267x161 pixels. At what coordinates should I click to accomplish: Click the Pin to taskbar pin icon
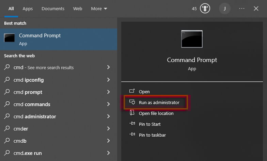pyautogui.click(x=132, y=135)
